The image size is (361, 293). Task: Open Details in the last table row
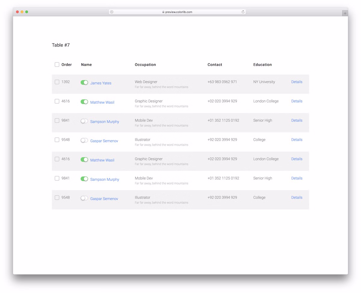(297, 198)
